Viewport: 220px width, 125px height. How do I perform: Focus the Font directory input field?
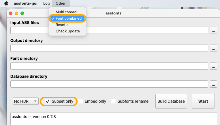pyautogui.click(x=109, y=66)
